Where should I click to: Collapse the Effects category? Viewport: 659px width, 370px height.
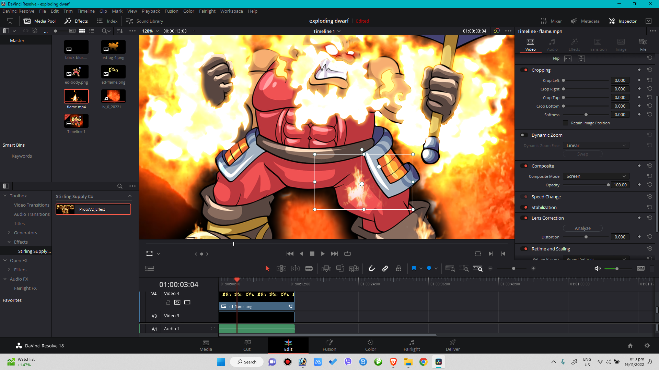[9, 242]
